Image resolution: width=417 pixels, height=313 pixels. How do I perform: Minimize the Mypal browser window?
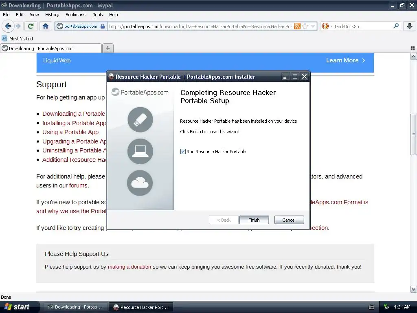point(392,5)
